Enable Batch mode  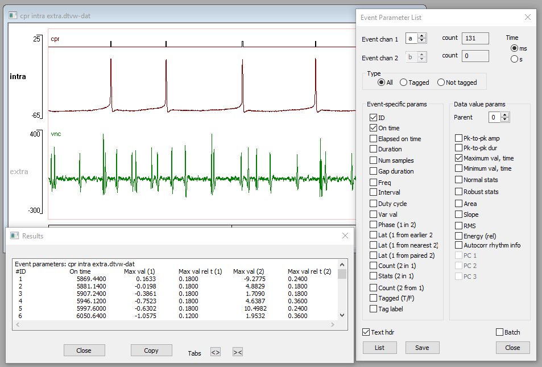pos(499,332)
